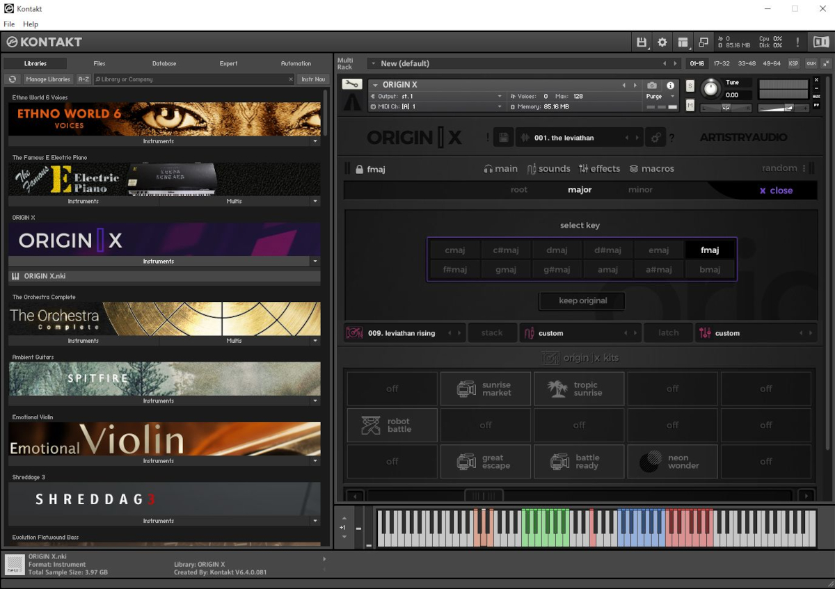Image resolution: width=835 pixels, height=589 pixels.
Task: Open the File menu
Action: coord(9,24)
